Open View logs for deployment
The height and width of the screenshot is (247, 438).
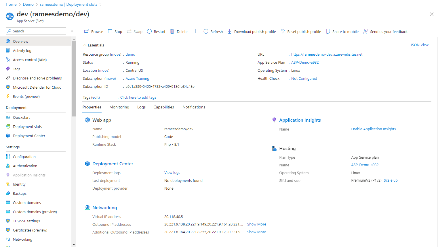(172, 173)
